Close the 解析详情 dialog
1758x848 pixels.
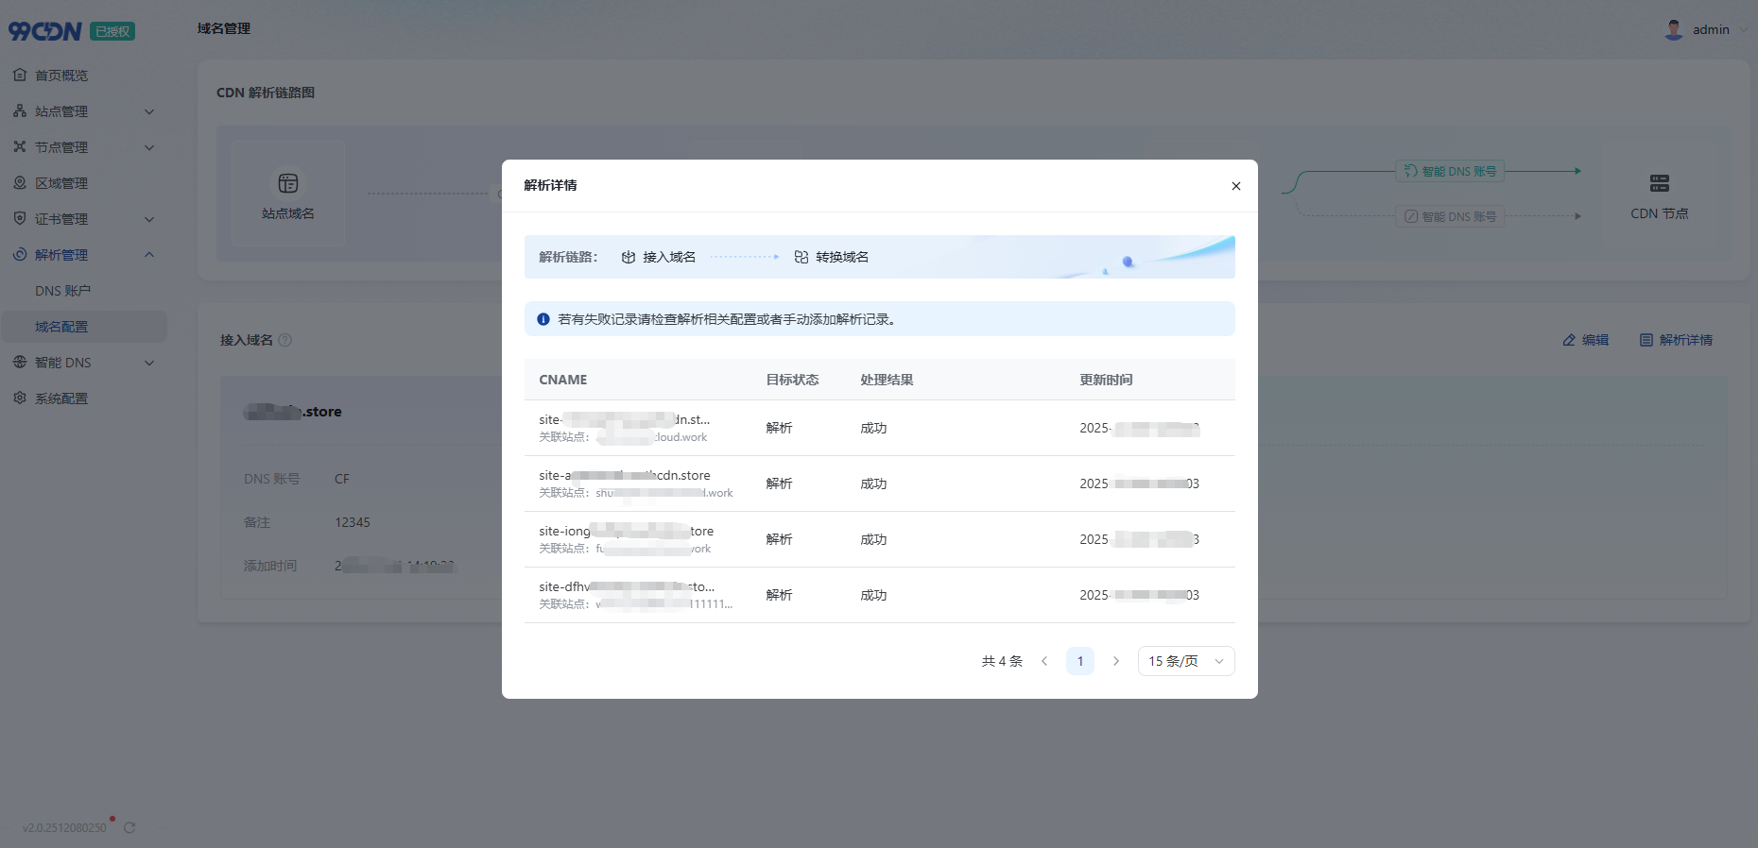[1235, 186]
